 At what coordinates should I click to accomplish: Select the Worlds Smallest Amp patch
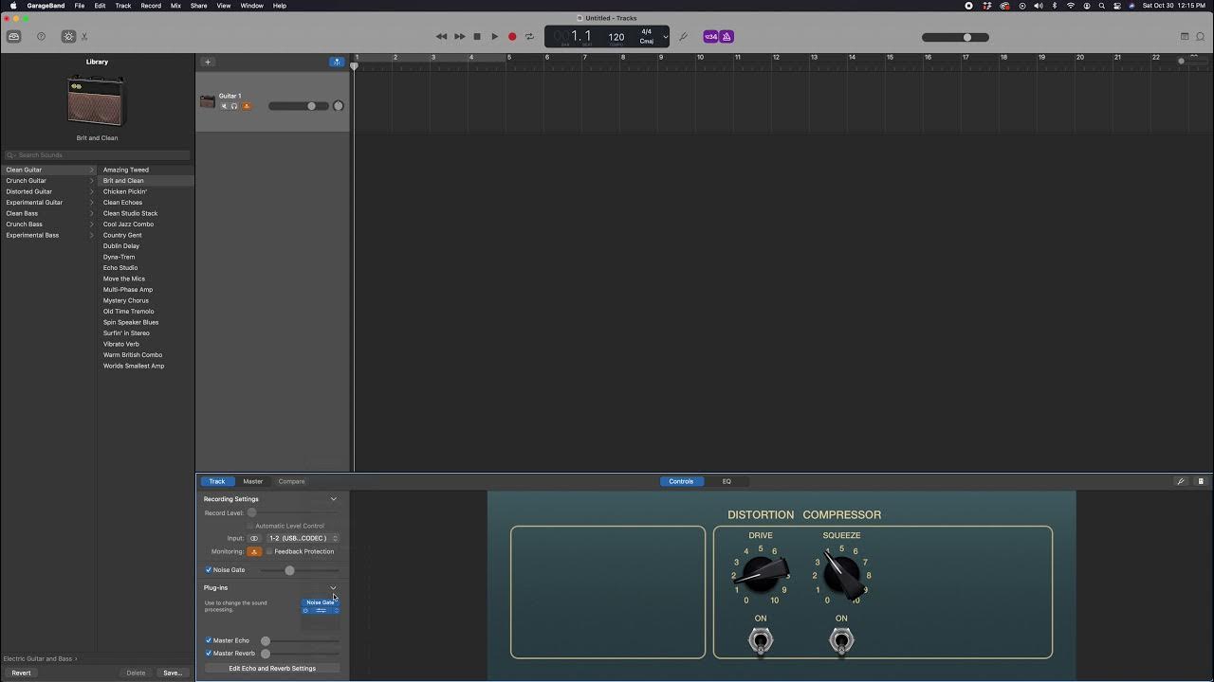pos(134,366)
